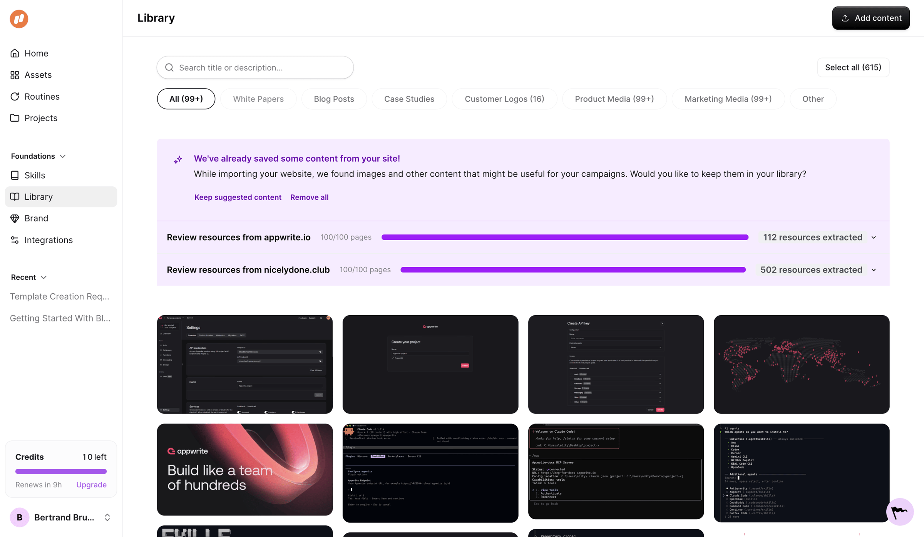Collapse the Foundations section
Viewport: 924px width, 537px height.
pyautogui.click(x=38, y=156)
